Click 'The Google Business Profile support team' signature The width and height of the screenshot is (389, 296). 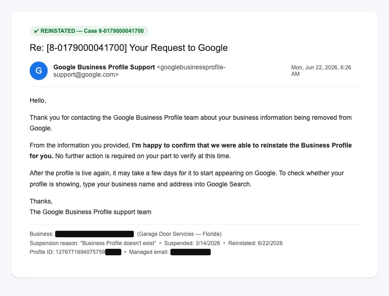pos(90,212)
